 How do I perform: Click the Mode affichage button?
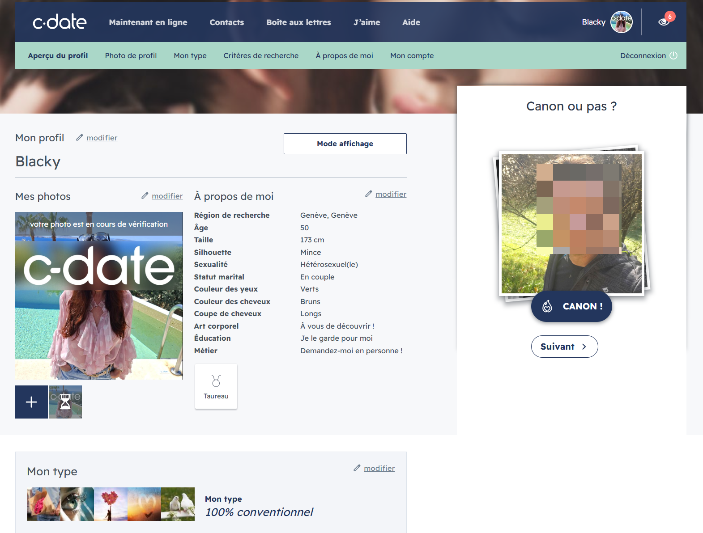click(x=345, y=144)
